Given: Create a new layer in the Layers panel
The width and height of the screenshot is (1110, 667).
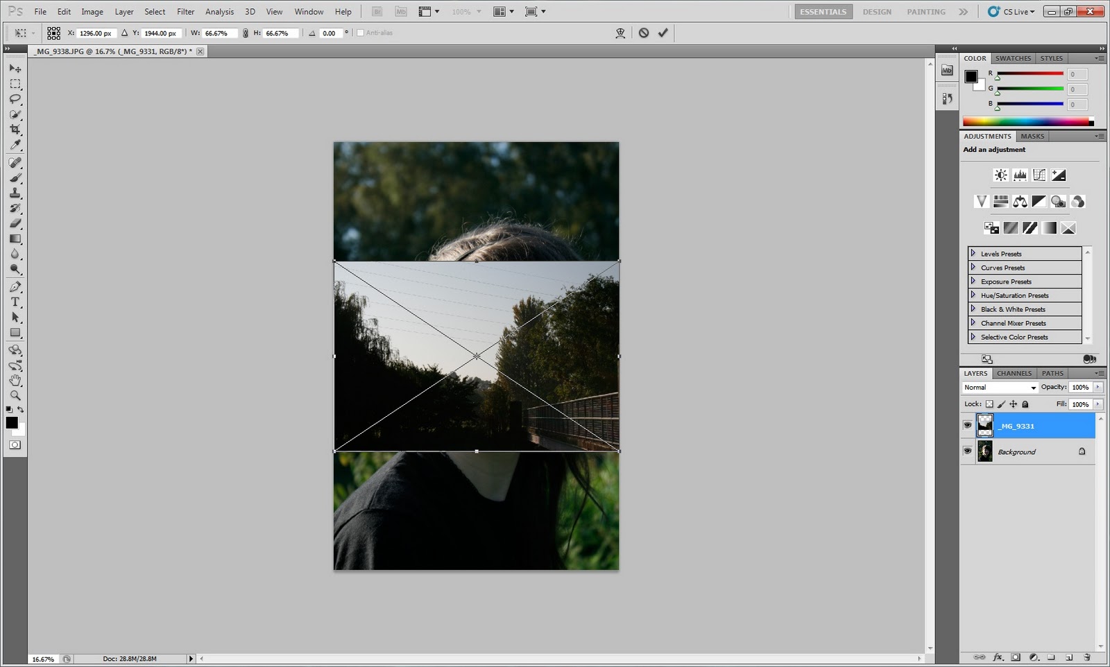Looking at the screenshot, I should [1068, 657].
